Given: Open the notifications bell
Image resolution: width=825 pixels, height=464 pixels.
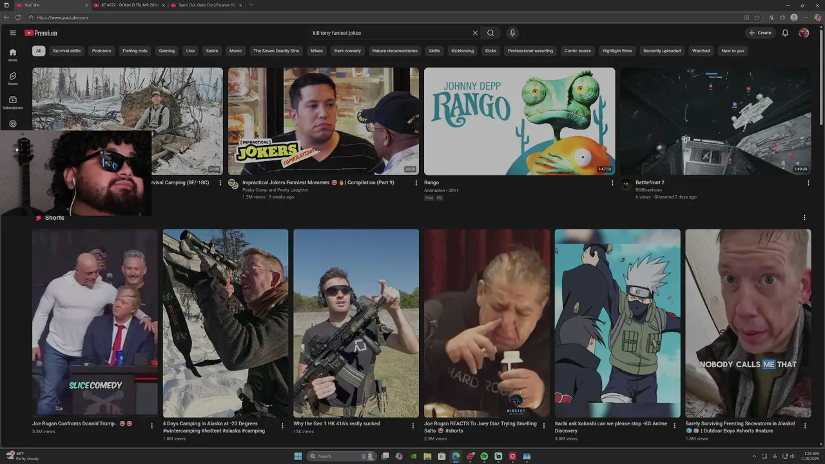Looking at the screenshot, I should 785,33.
